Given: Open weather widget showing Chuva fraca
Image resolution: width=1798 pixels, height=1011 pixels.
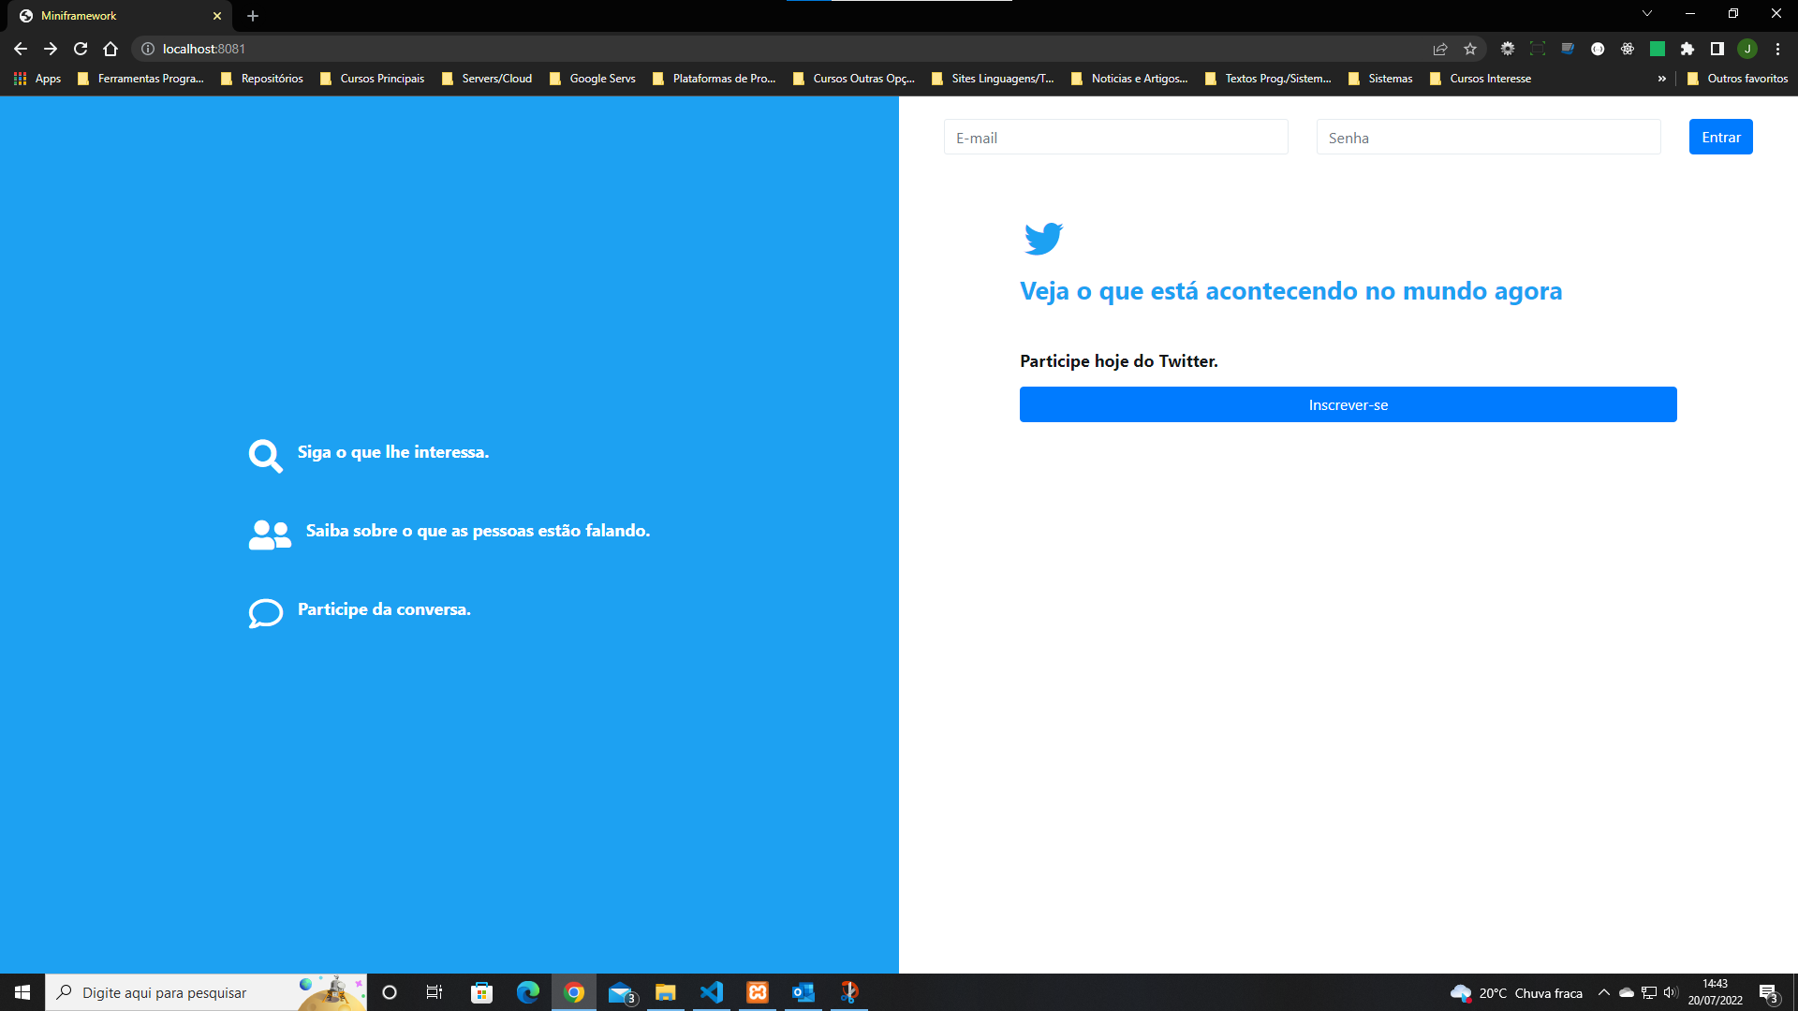Looking at the screenshot, I should click(x=1516, y=993).
